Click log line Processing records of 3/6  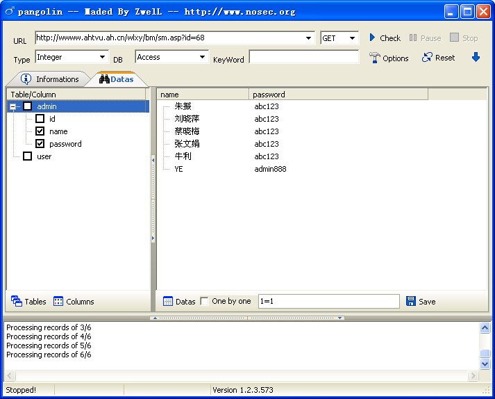point(49,327)
